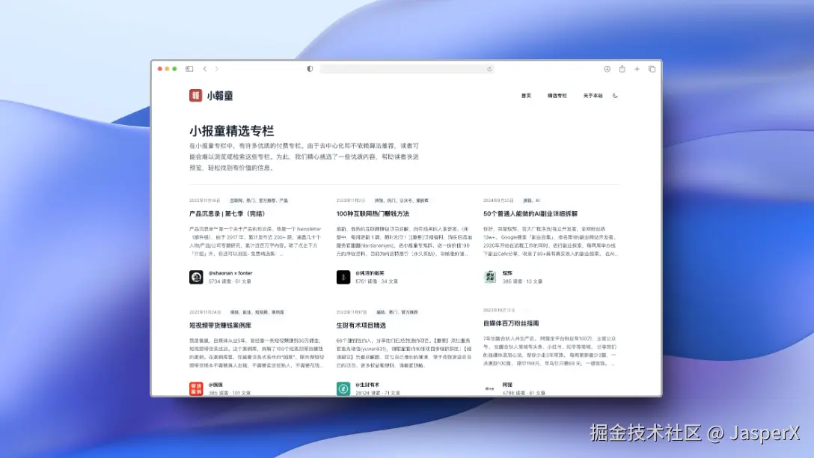Image resolution: width=814 pixels, height=458 pixels.
Task: Click the browser address bar
Action: coord(407,68)
